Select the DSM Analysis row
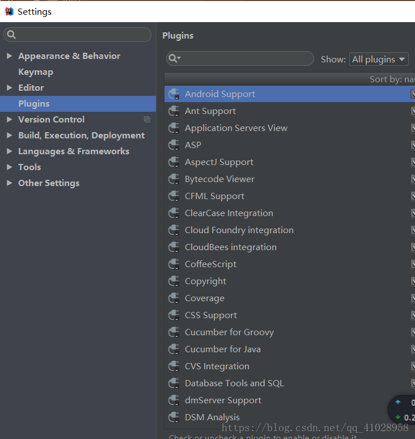 click(290, 417)
